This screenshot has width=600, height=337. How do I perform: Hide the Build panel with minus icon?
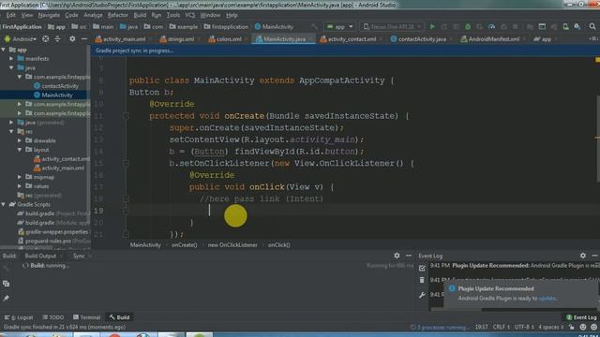tap(409, 256)
